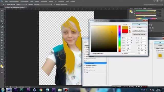The image size is (164, 92).
Task: Toggle Показать кольцо пробы checkbox
Action: (x=55, y=5)
